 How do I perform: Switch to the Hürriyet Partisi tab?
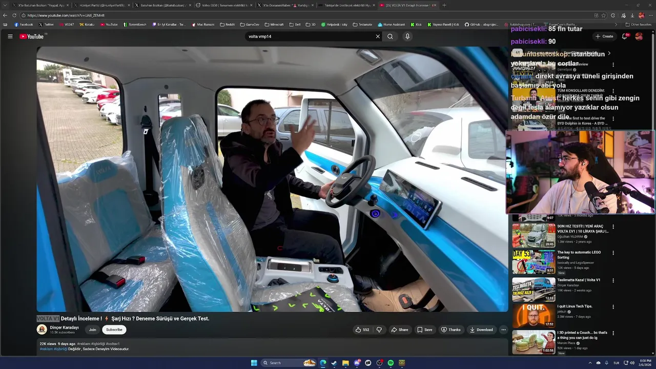[101, 5]
